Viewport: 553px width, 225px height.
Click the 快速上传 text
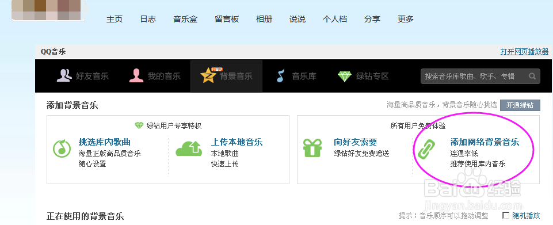(224, 164)
